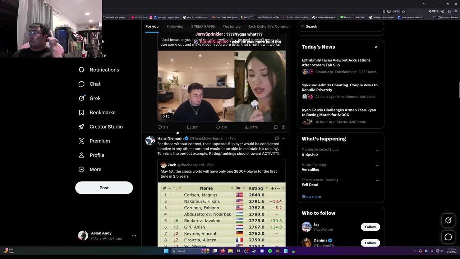460x259 pixels.
Task: Open Hans Niemann's profile name link
Action: click(x=170, y=138)
